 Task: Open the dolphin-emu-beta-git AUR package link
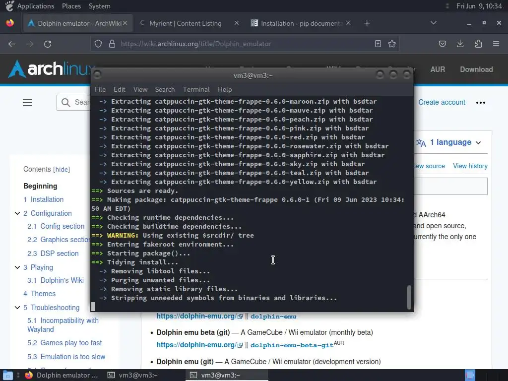pyautogui.click(x=292, y=345)
